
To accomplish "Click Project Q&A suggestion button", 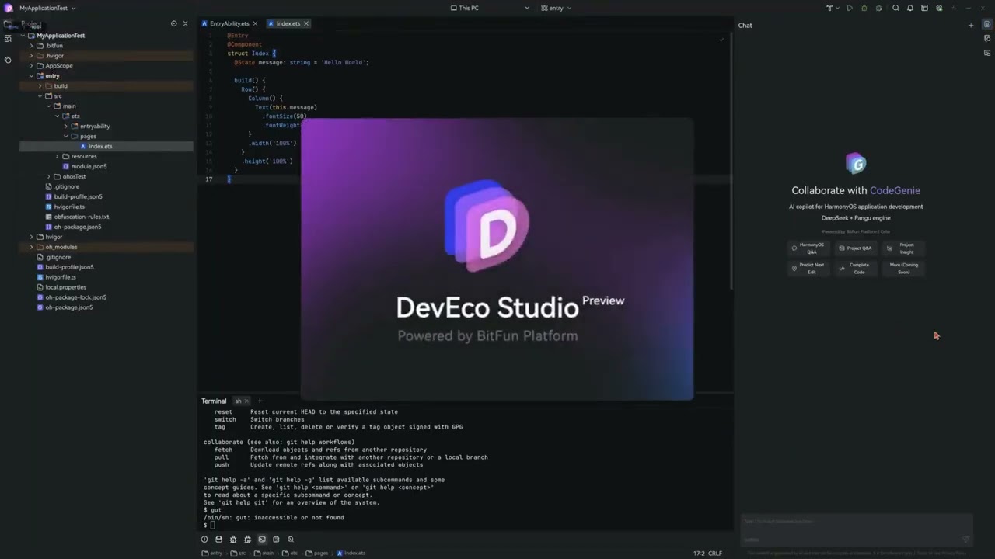I will (x=855, y=248).
